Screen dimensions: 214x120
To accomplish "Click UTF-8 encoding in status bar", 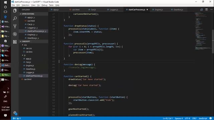I will (187, 118).
